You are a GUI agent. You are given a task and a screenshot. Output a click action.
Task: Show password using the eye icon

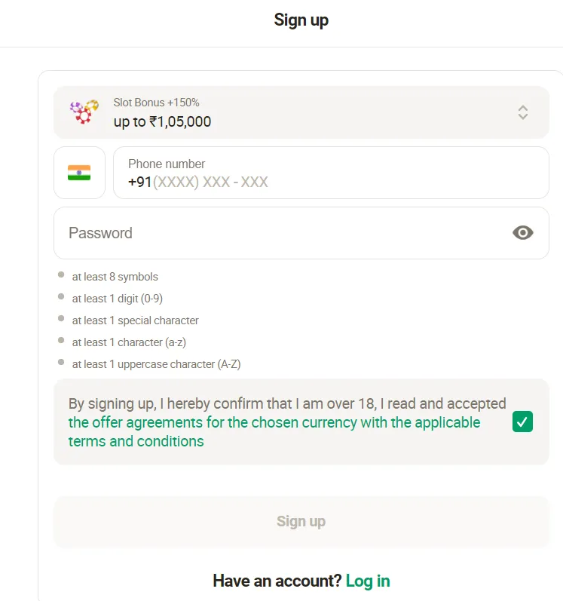click(x=522, y=233)
